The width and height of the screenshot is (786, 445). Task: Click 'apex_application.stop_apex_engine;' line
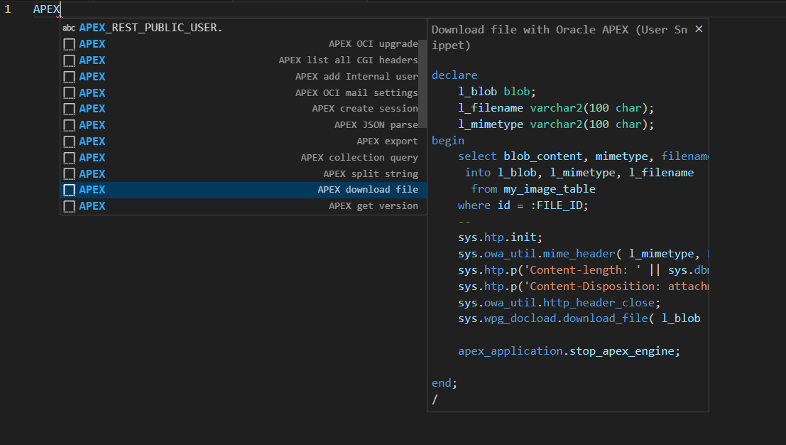point(569,351)
